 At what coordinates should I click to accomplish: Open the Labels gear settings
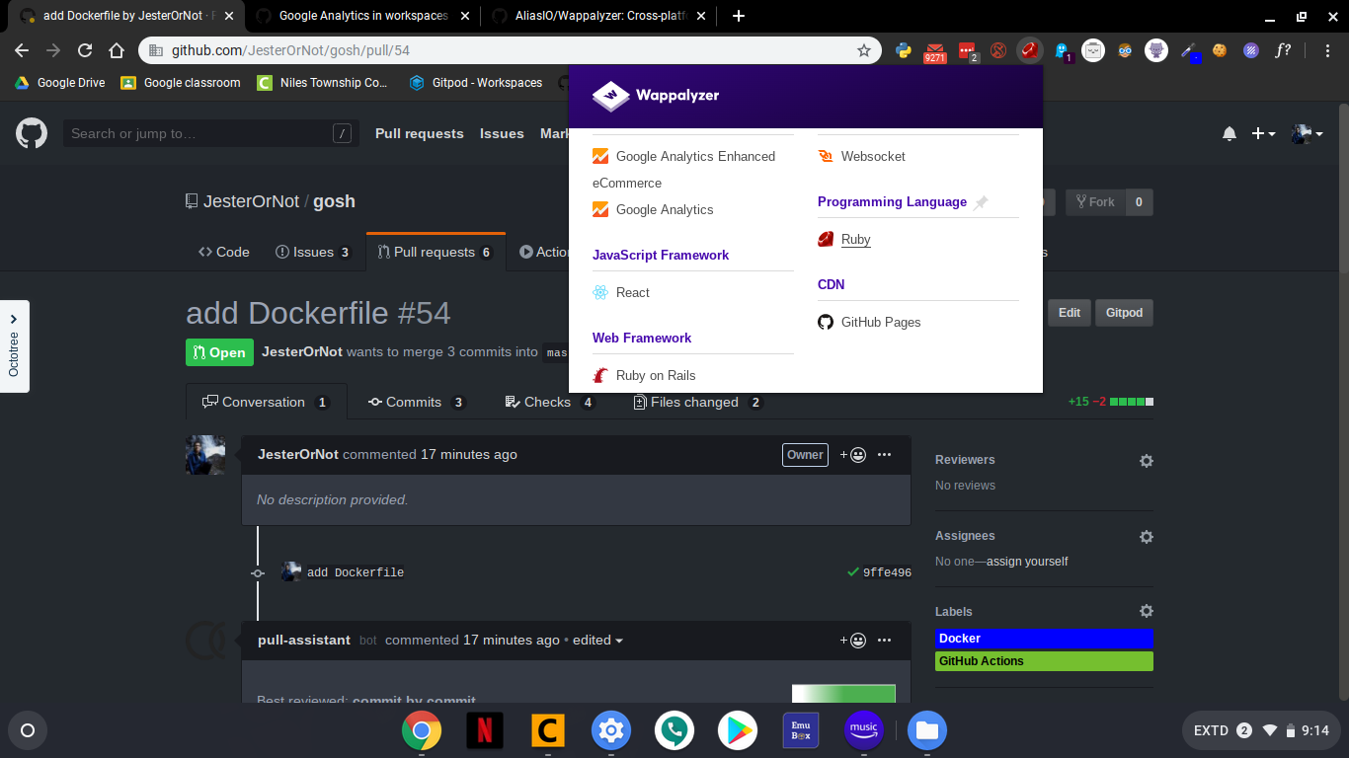[x=1146, y=612]
